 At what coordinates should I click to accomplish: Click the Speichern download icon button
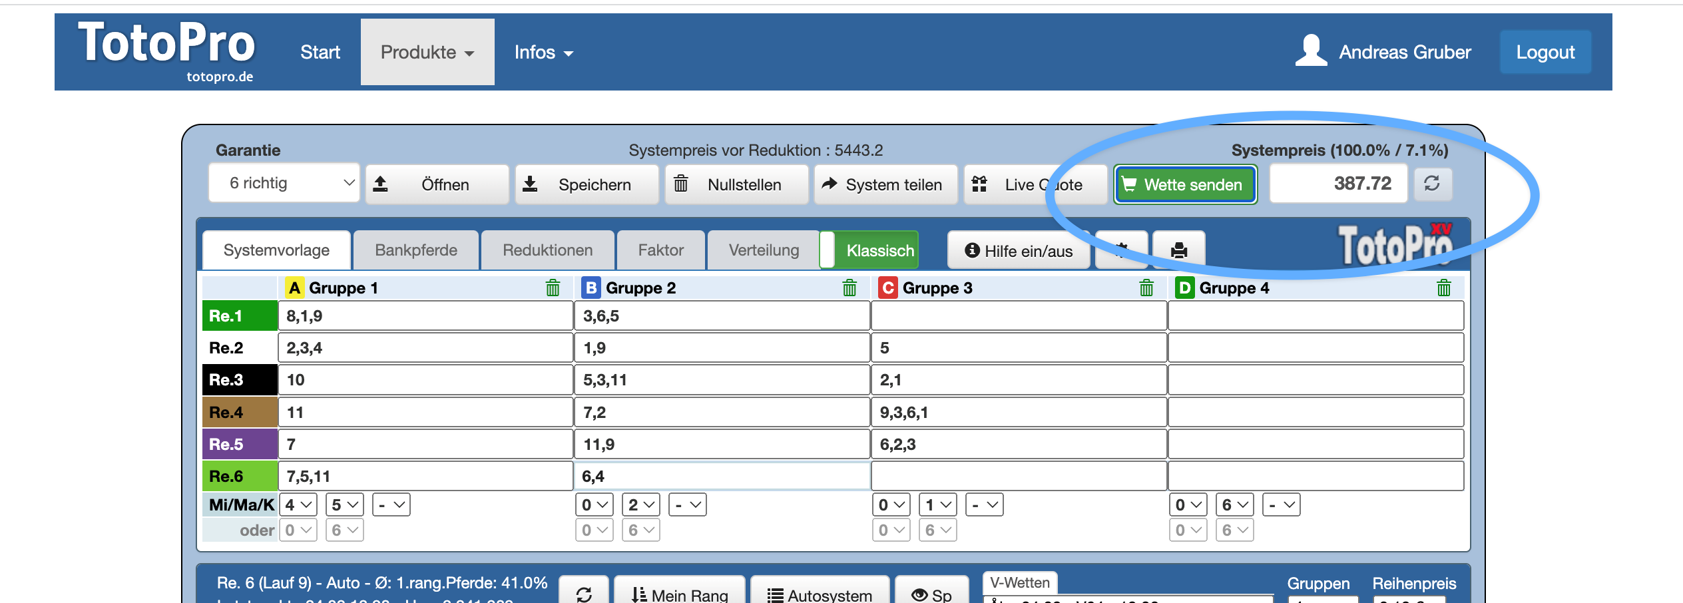click(587, 184)
